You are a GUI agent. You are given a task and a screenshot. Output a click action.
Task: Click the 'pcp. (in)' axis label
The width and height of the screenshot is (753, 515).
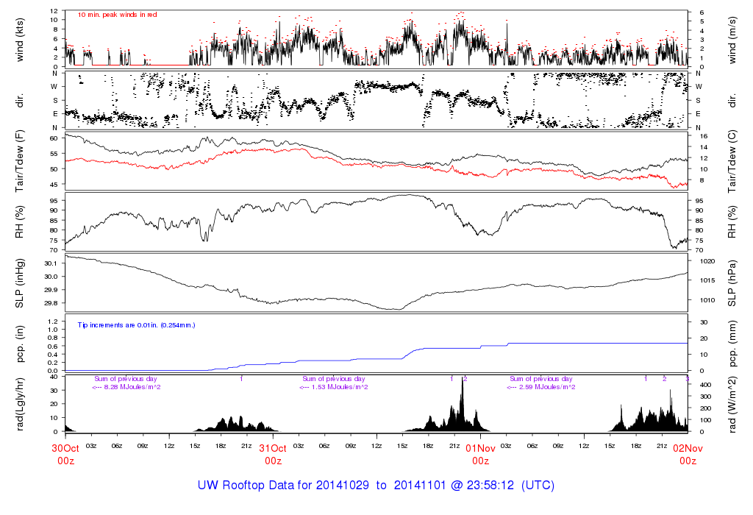[20, 344]
